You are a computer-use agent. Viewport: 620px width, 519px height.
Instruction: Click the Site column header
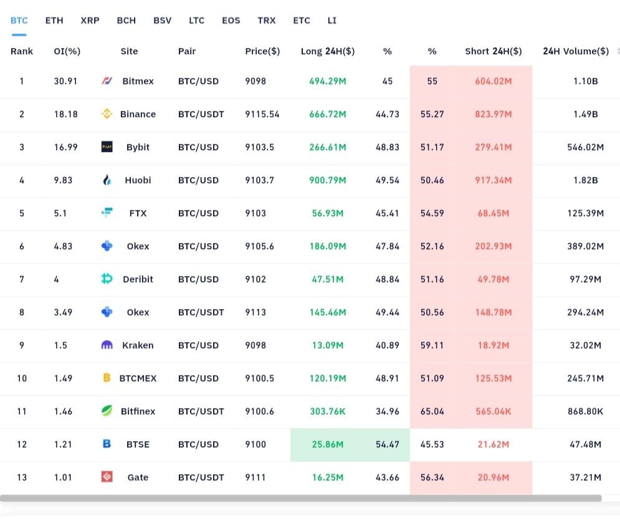[x=130, y=51]
